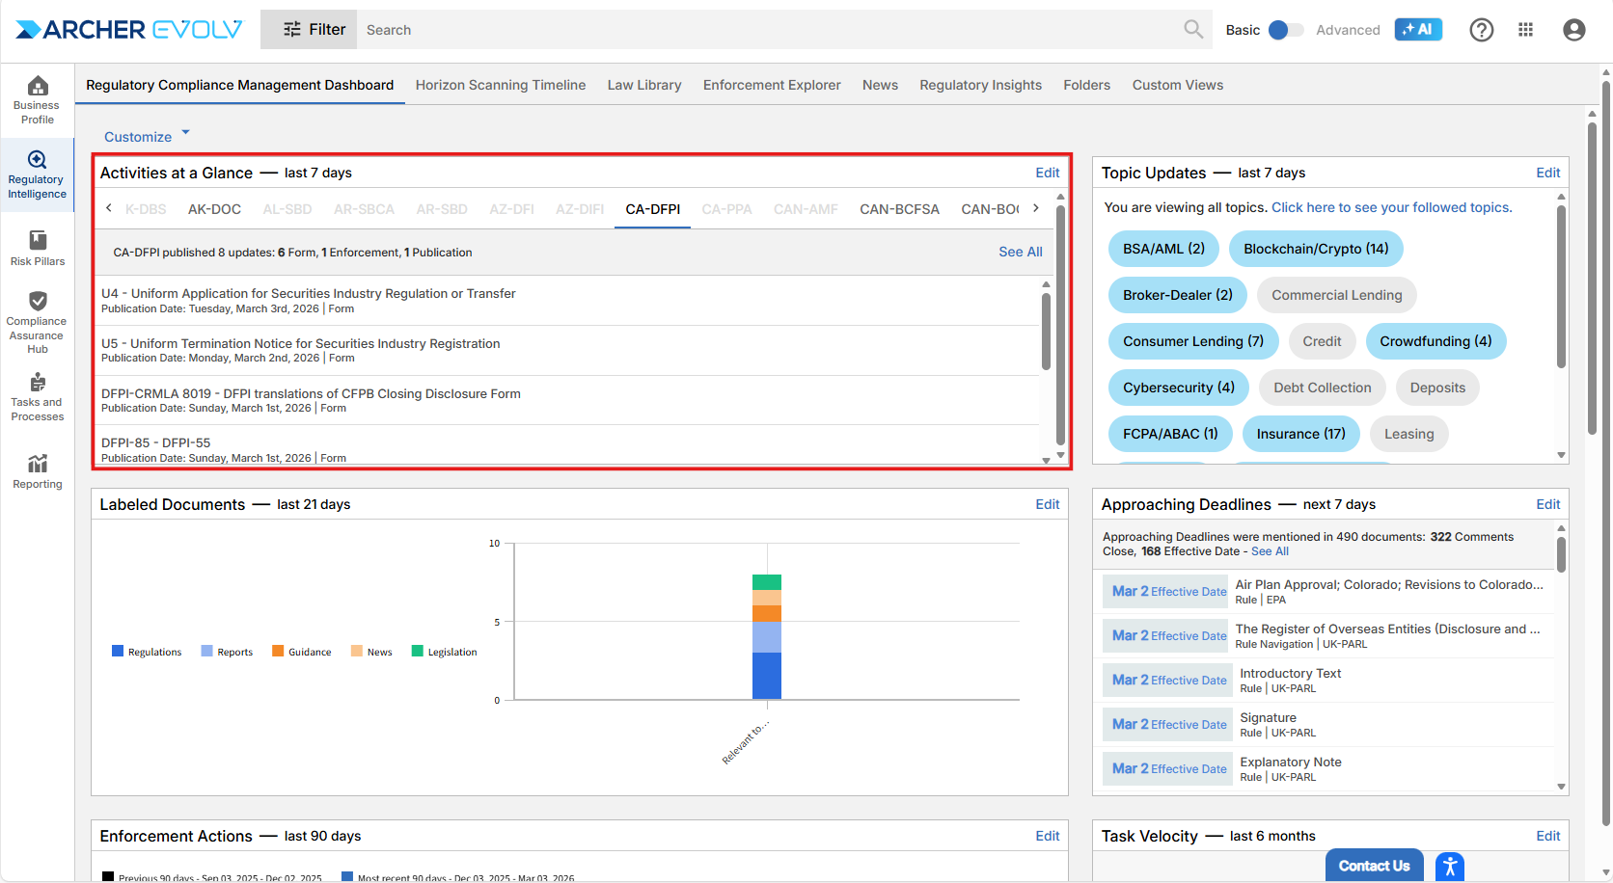This screenshot has width=1613, height=883.
Task: Expand the Customize dropdown
Action: click(x=147, y=137)
